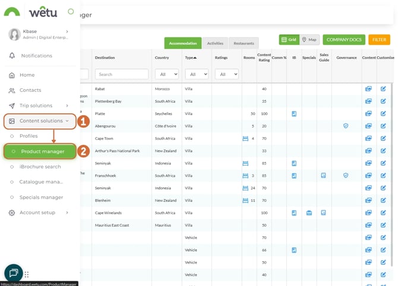
Task: Open Content icon for Rabat row
Action: pos(368,89)
